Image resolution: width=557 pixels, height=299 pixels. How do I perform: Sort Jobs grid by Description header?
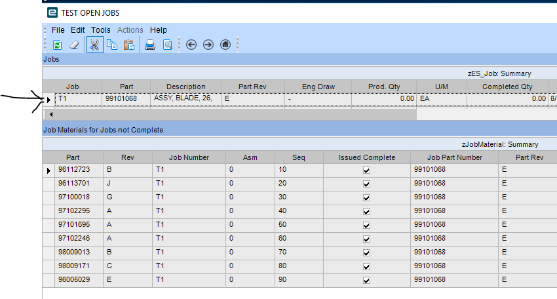coord(186,87)
